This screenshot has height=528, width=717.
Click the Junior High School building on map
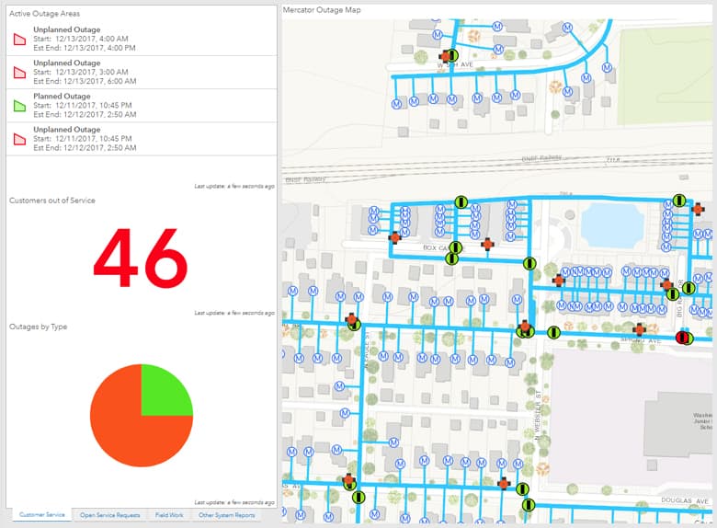(x=643, y=405)
